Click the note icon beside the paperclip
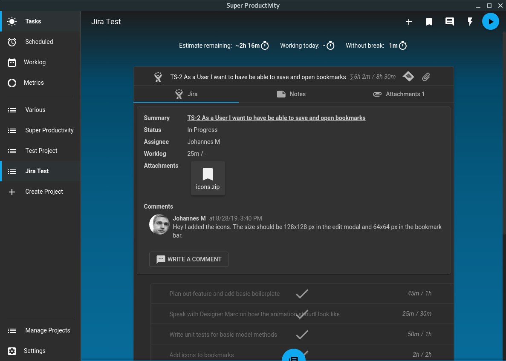The height and width of the screenshot is (361, 506). tap(408, 76)
